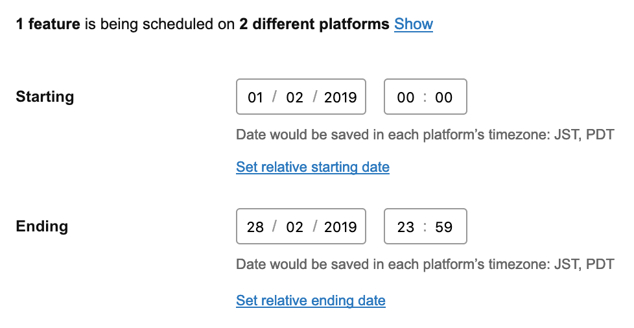Click the timezone note under Ending date
The image size is (634, 328).
click(x=425, y=264)
